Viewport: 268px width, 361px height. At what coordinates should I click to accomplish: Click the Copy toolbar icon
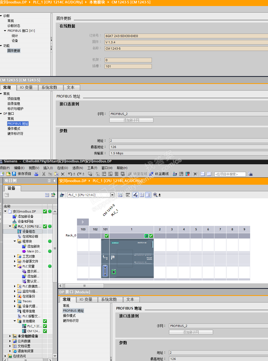pyautogui.click(x=50, y=174)
